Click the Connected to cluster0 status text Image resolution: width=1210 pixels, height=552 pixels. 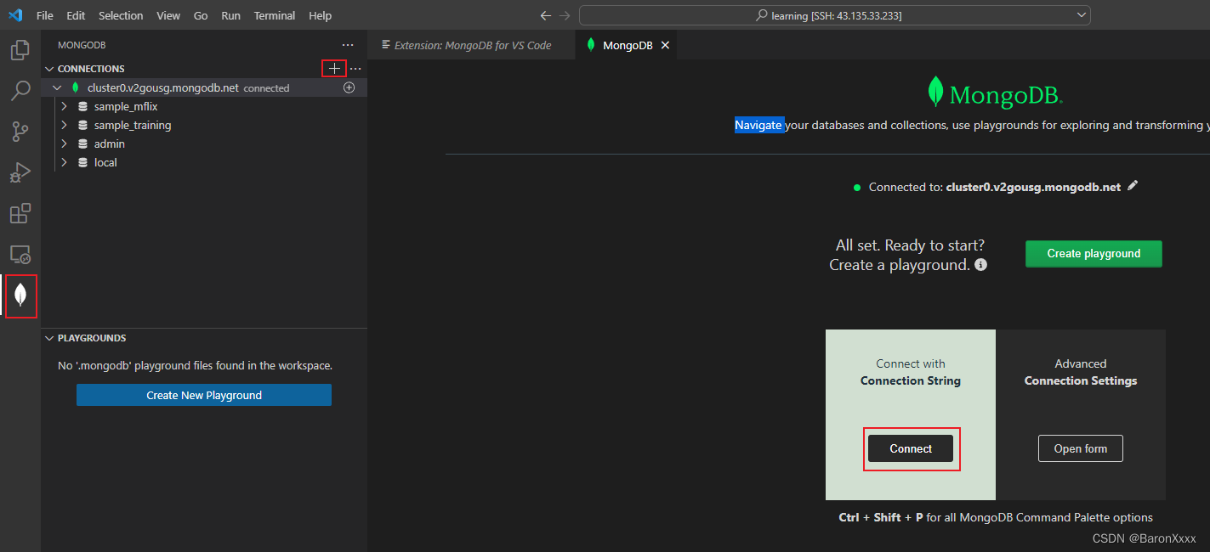(x=995, y=187)
